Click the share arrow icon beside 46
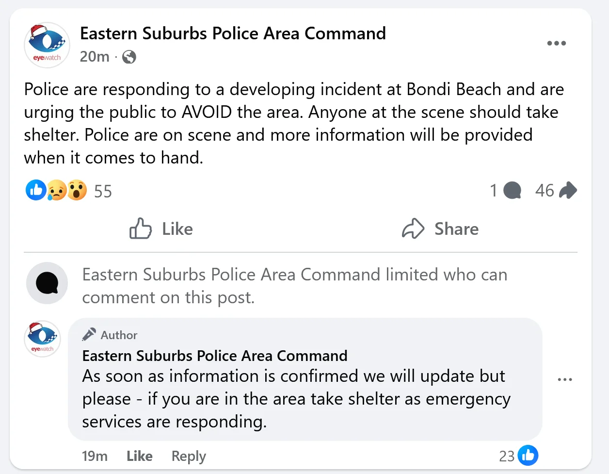The image size is (609, 474). [x=568, y=190]
